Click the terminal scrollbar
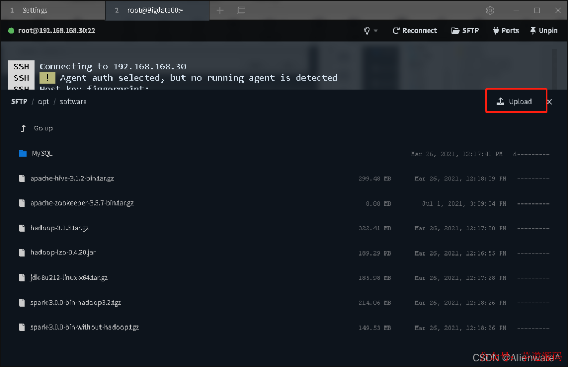The image size is (568, 367). 554,69
